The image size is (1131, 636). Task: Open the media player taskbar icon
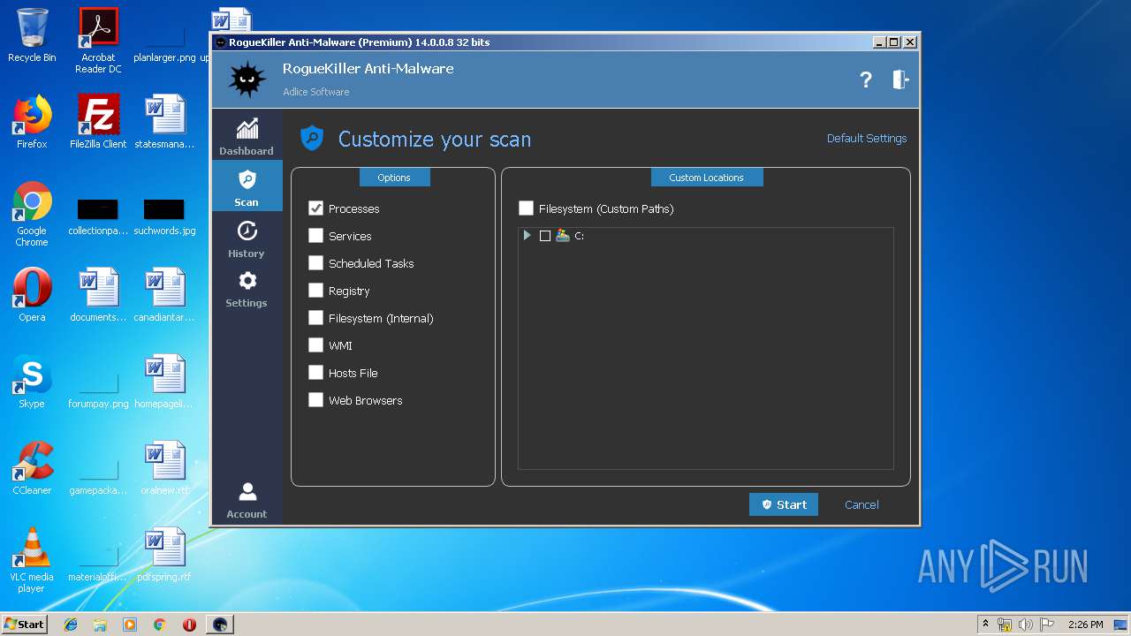pos(130,625)
